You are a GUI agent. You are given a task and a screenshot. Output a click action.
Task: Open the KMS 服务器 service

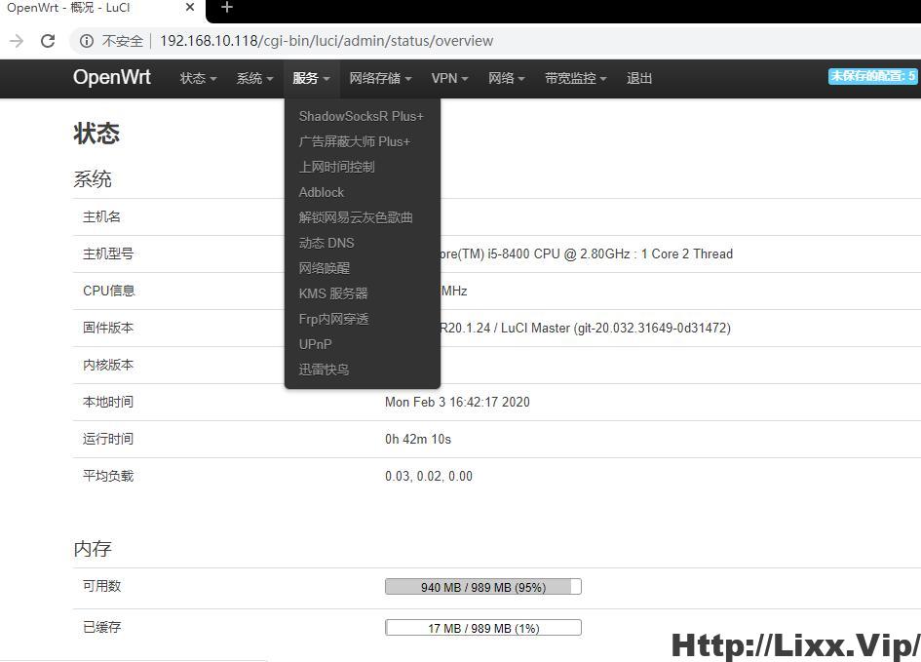tap(332, 293)
